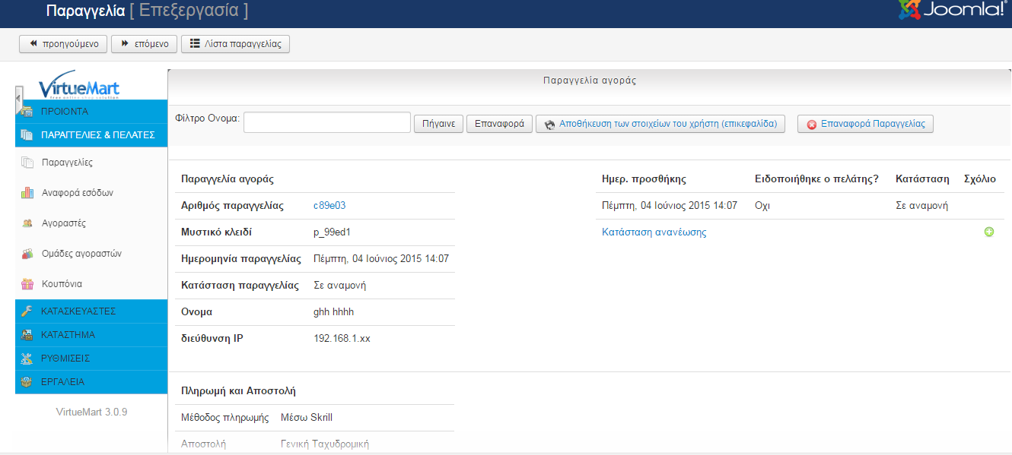Select secret key value p_99ed1
The width and height of the screenshot is (1012, 455).
point(332,232)
